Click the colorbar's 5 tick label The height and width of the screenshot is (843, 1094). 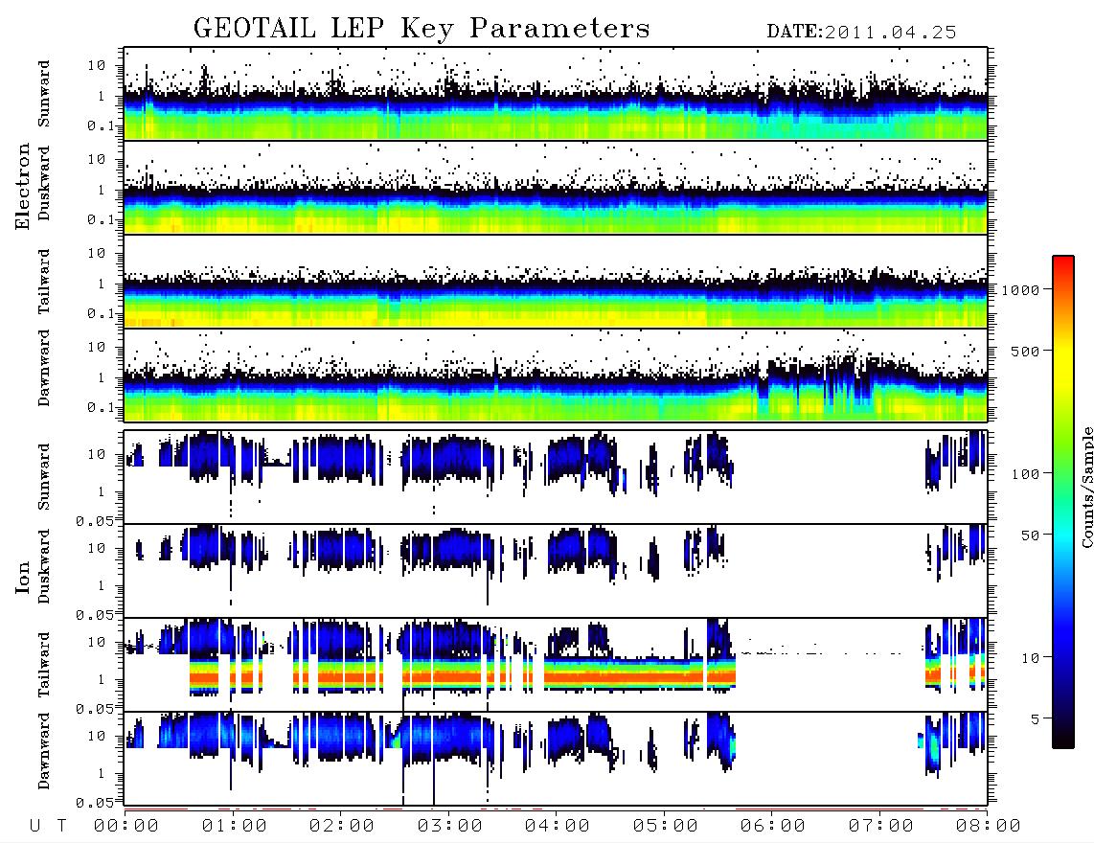pos(1036,719)
